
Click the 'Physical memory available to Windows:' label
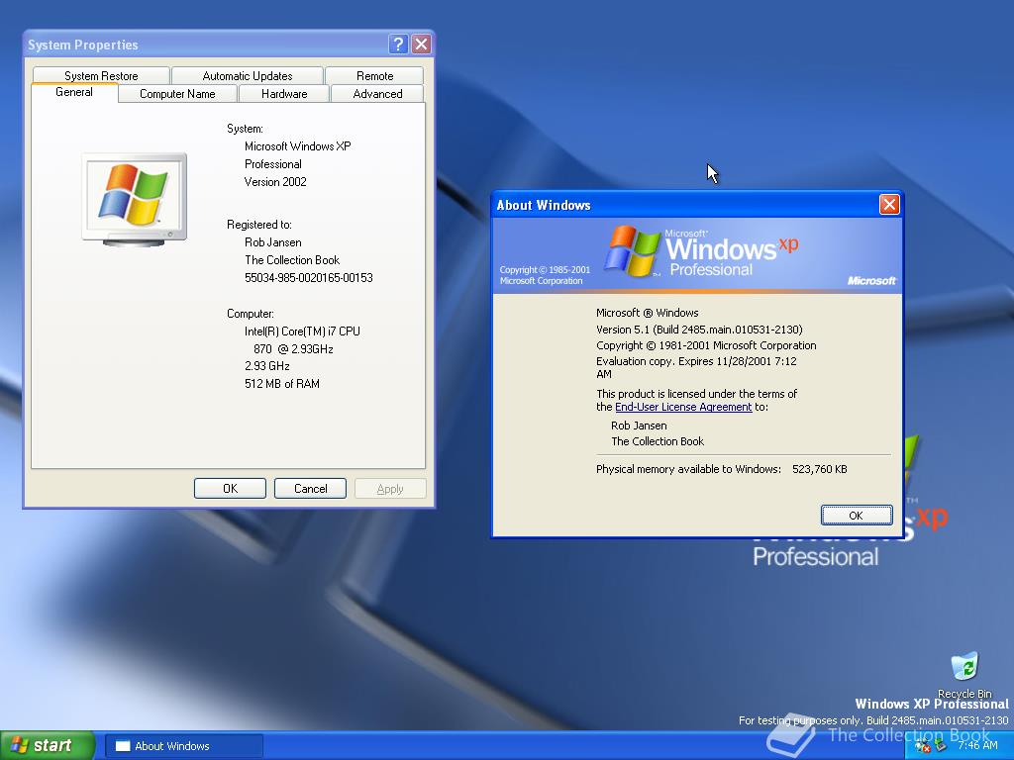(x=689, y=469)
